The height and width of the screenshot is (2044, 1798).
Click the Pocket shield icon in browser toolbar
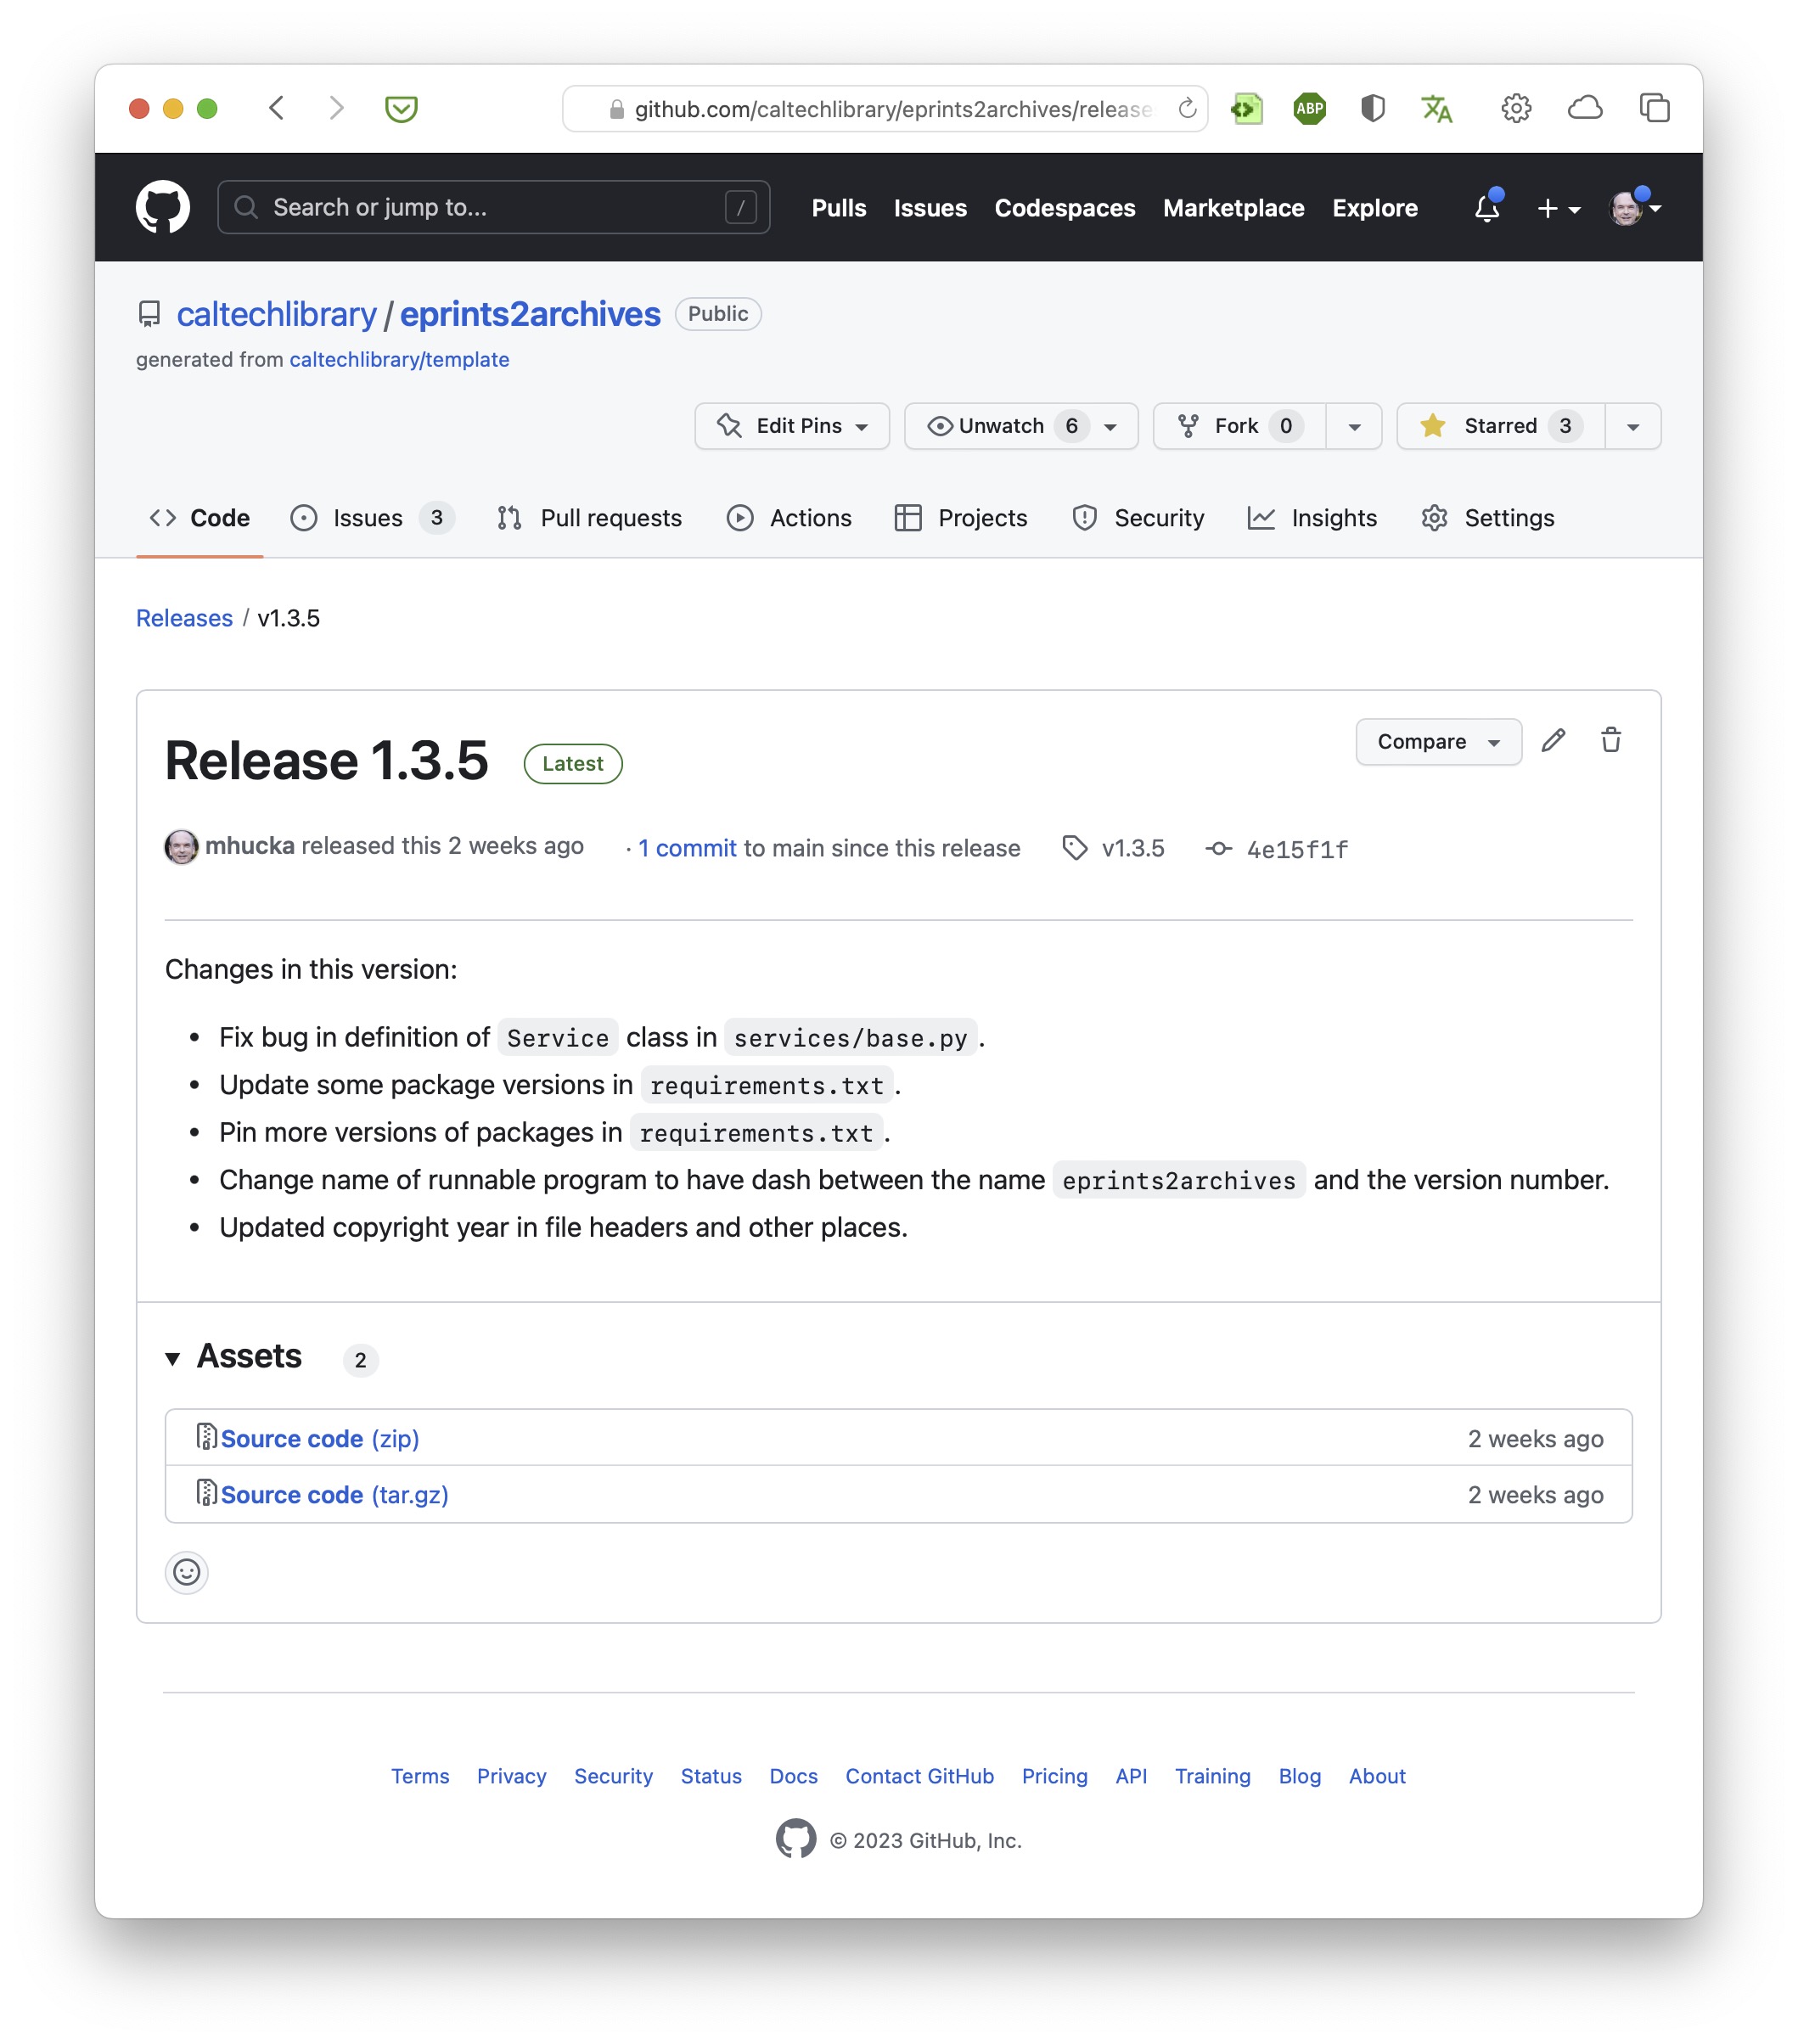(x=401, y=108)
